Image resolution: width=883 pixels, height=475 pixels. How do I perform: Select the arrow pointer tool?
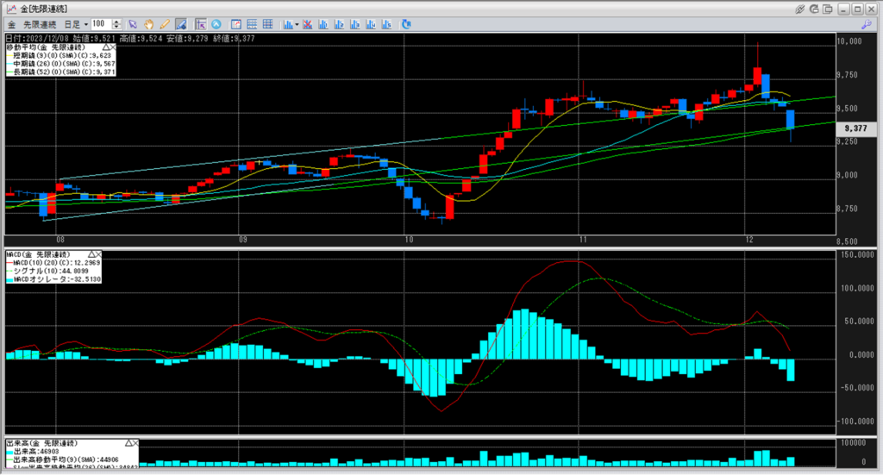132,23
